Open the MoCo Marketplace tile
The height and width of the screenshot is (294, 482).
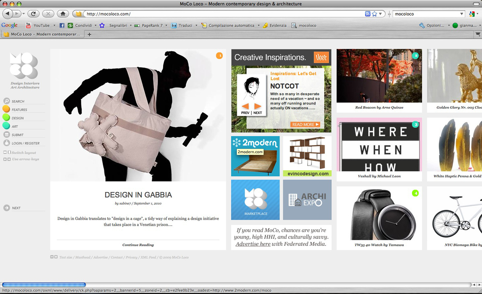pos(255,200)
